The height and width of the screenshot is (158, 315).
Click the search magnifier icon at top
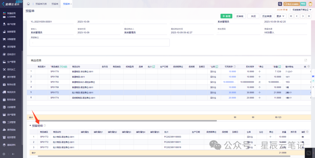pos(280,4)
